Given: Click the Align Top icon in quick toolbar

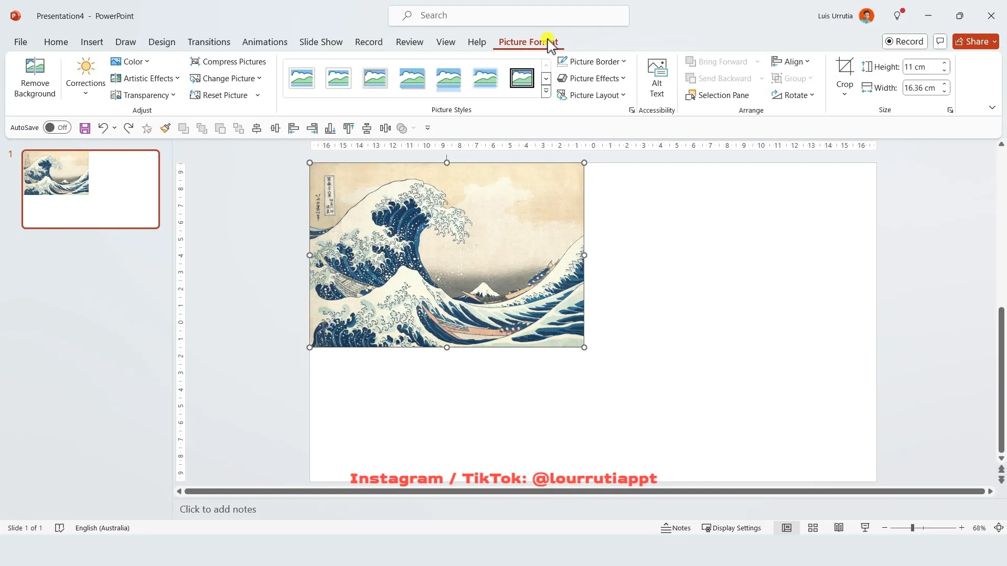Looking at the screenshot, I should [x=349, y=128].
